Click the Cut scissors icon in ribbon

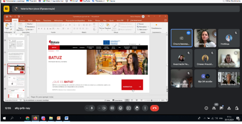(x=11, y=24)
